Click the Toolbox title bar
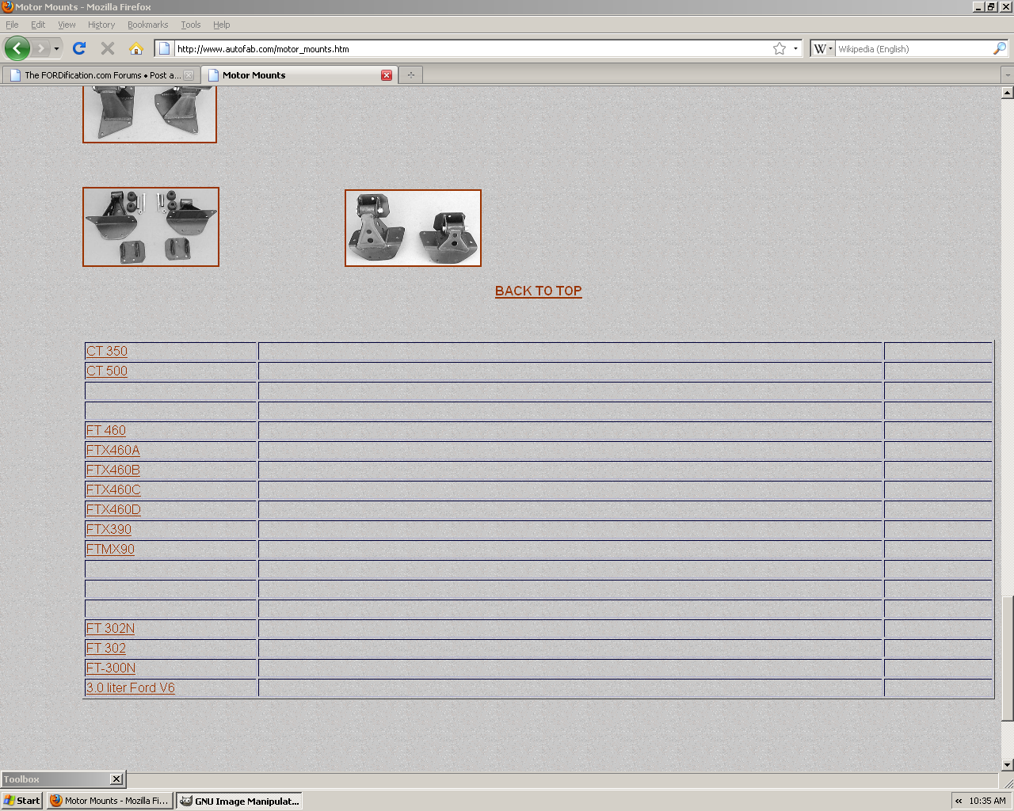The image size is (1014, 811). [x=55, y=779]
